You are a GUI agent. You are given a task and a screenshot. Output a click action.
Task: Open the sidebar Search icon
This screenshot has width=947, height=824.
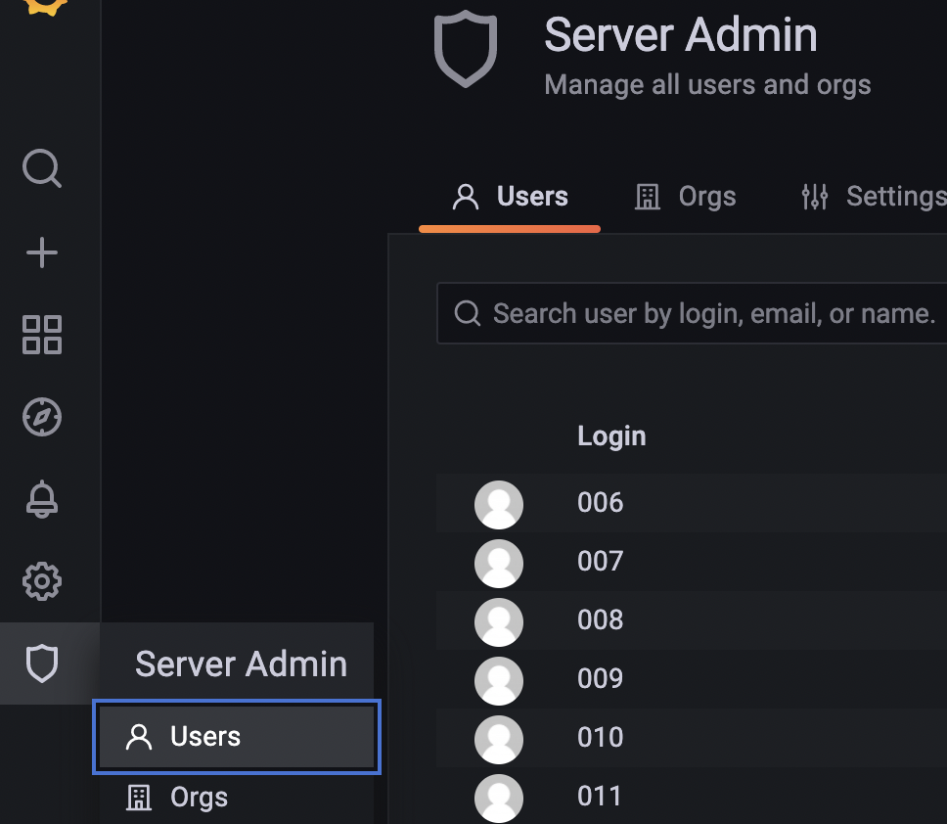point(41,169)
